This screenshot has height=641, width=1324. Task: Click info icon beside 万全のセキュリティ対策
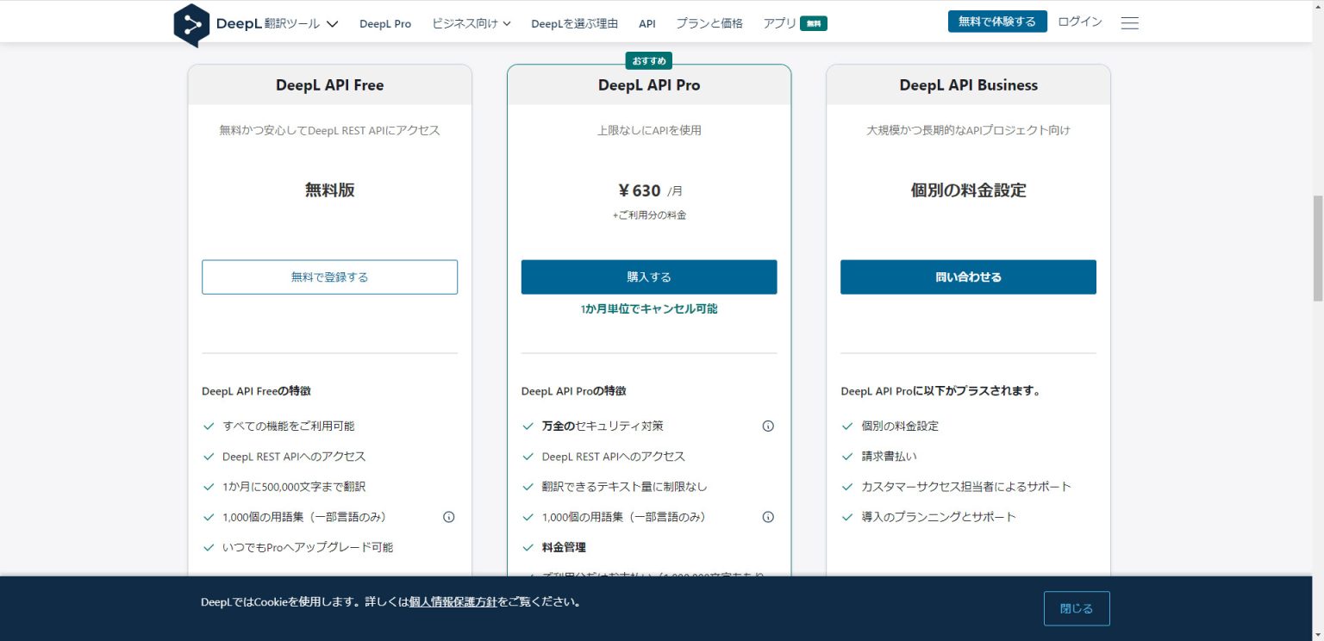point(767,426)
